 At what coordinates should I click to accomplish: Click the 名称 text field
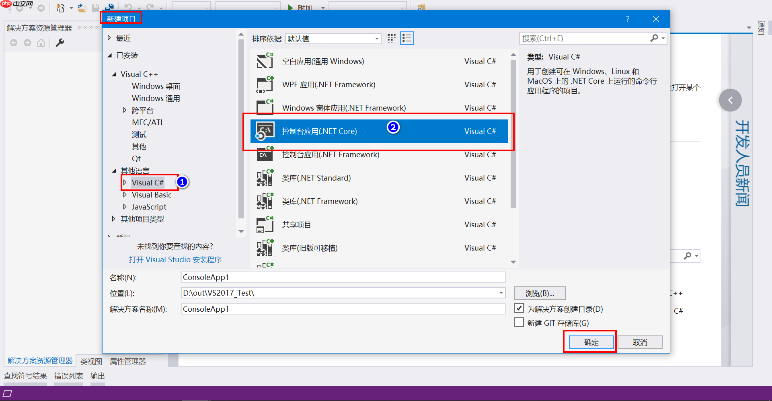click(x=343, y=277)
